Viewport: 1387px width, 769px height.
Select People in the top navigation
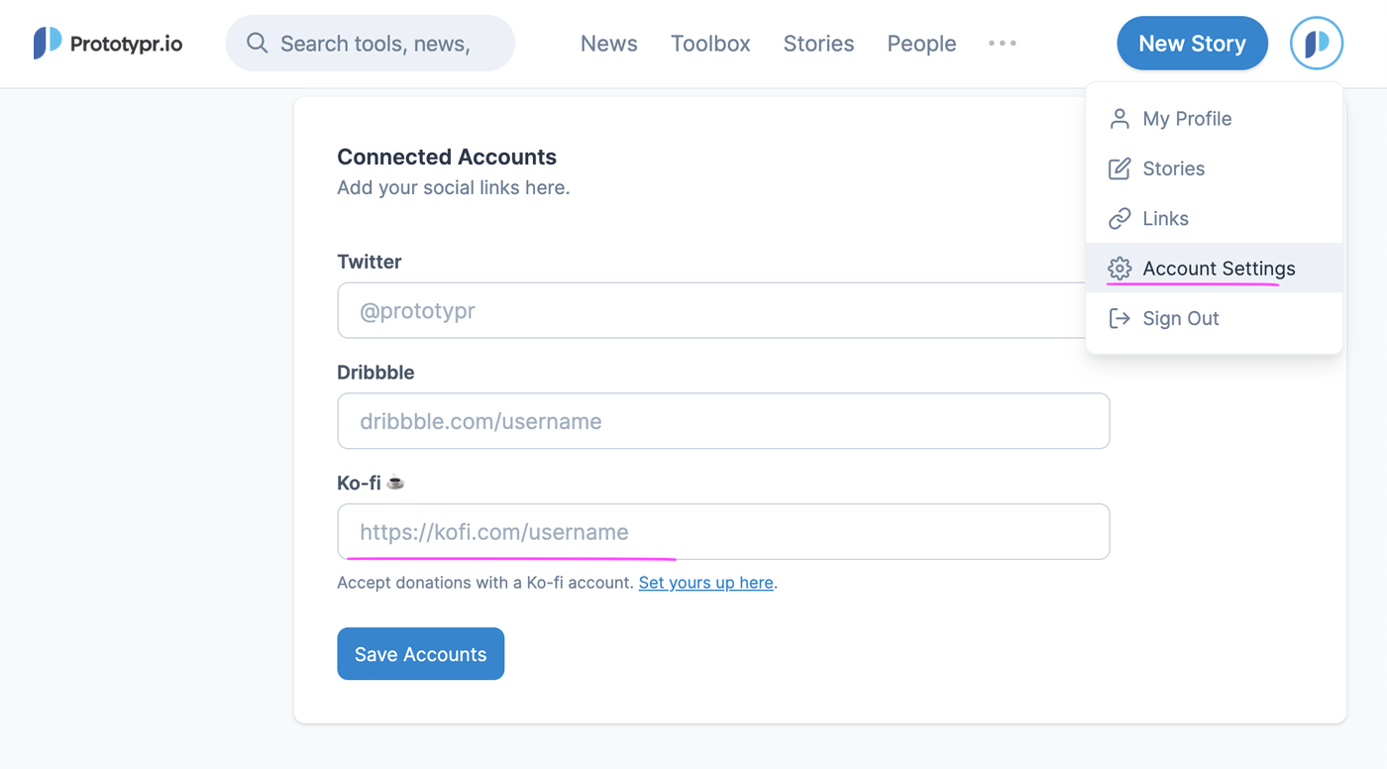coord(921,44)
